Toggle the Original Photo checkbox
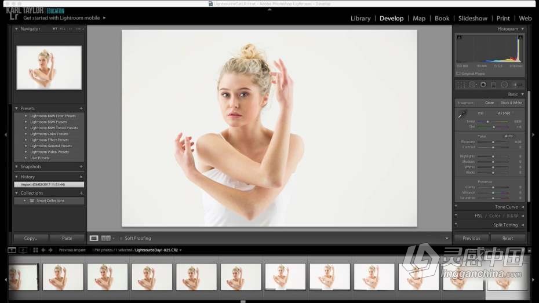The image size is (539, 303). [458, 74]
